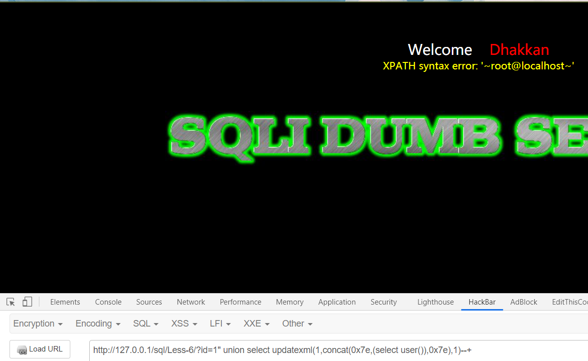
Task: Select the HackBar tab
Action: pyautogui.click(x=482, y=302)
